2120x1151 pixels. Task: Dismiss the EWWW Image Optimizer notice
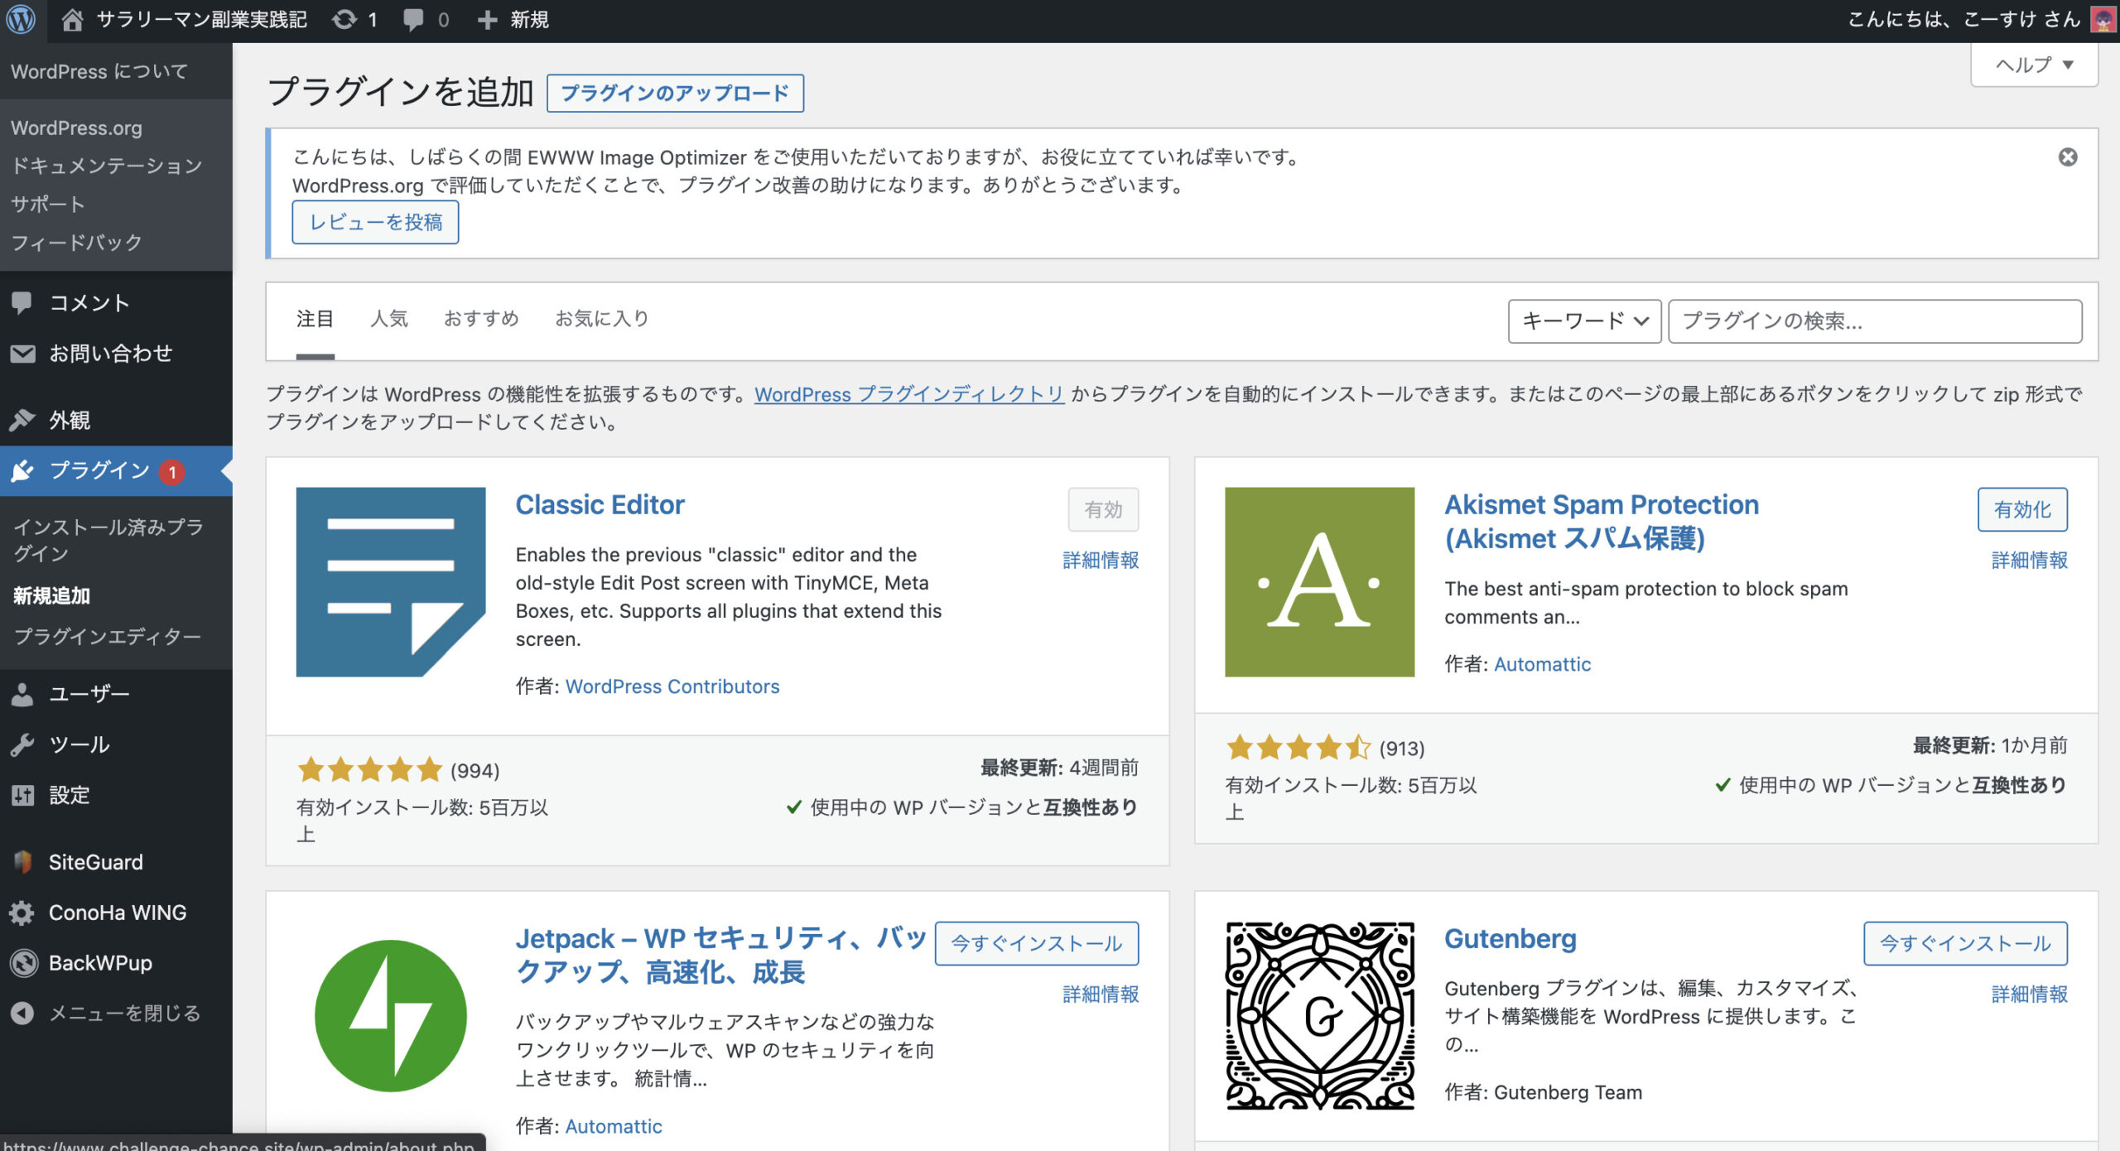pos(2067,157)
